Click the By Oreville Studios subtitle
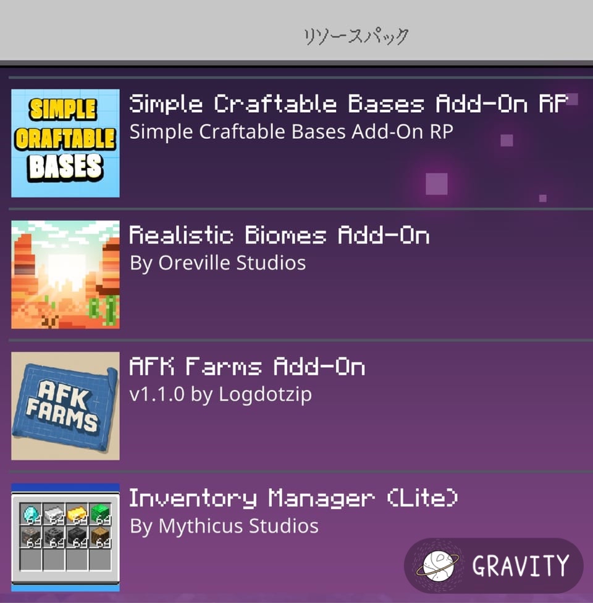Screen dimensions: 593x603 click(218, 264)
